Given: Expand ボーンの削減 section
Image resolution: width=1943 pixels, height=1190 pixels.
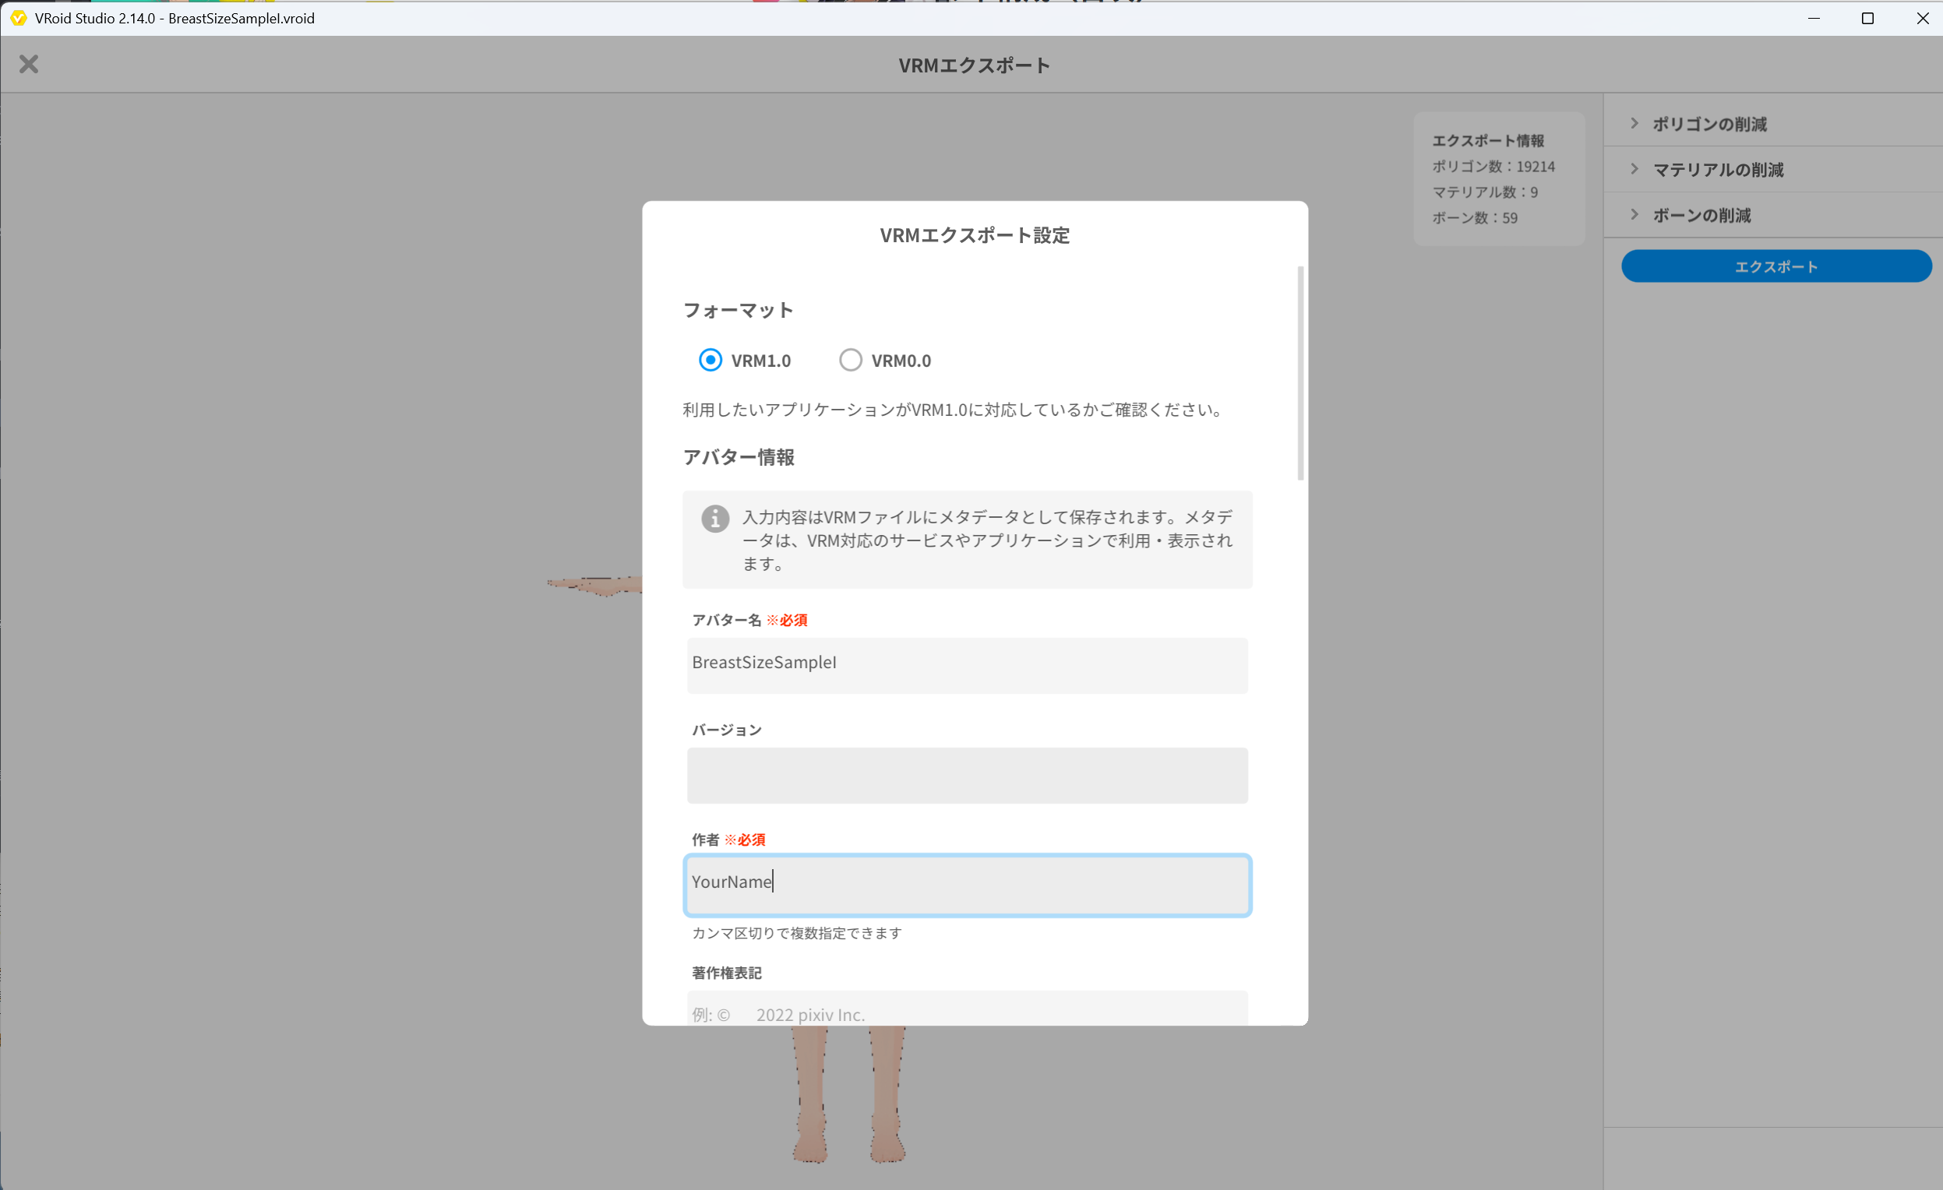Looking at the screenshot, I should pos(1772,215).
